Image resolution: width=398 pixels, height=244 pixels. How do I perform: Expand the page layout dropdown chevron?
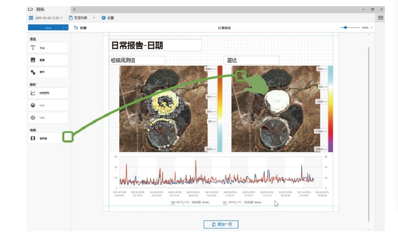94,18
